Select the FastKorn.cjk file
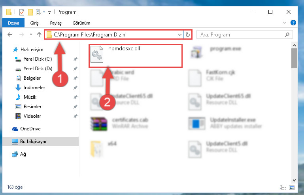Image resolution: width=304 pixels, height=195 pixels. 211,78
